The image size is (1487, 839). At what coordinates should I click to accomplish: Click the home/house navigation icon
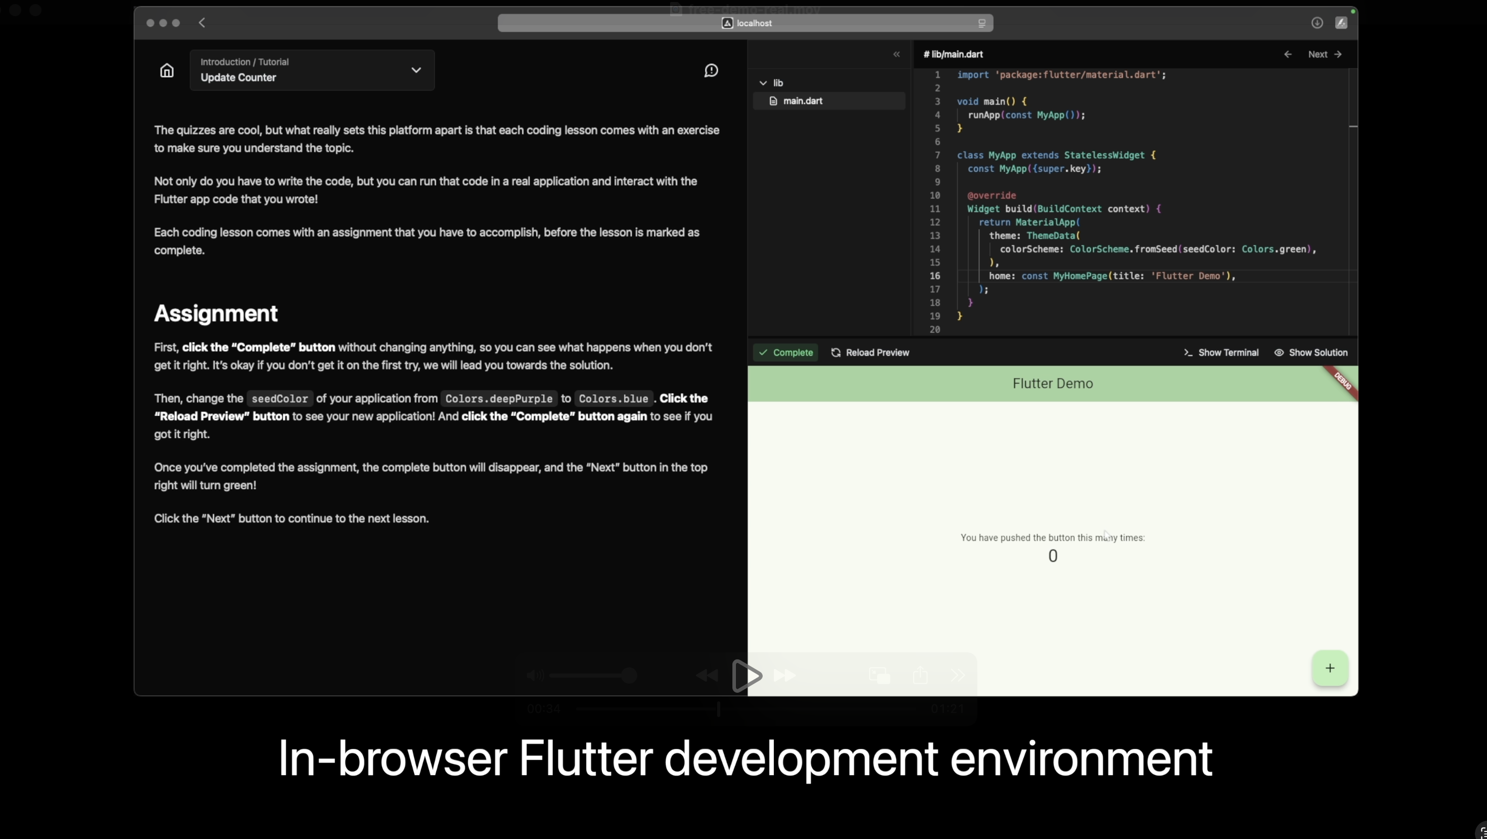click(167, 70)
